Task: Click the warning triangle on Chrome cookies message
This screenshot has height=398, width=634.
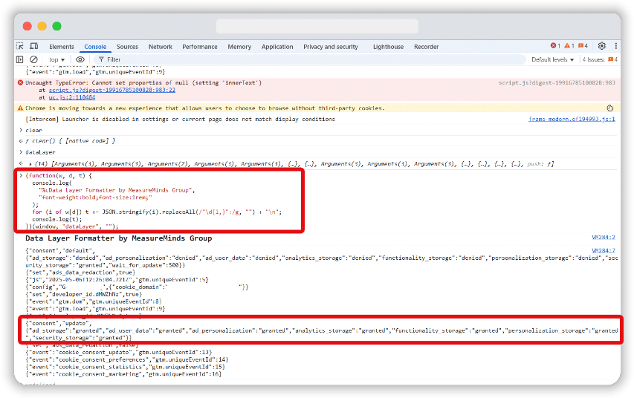Action: (20, 108)
